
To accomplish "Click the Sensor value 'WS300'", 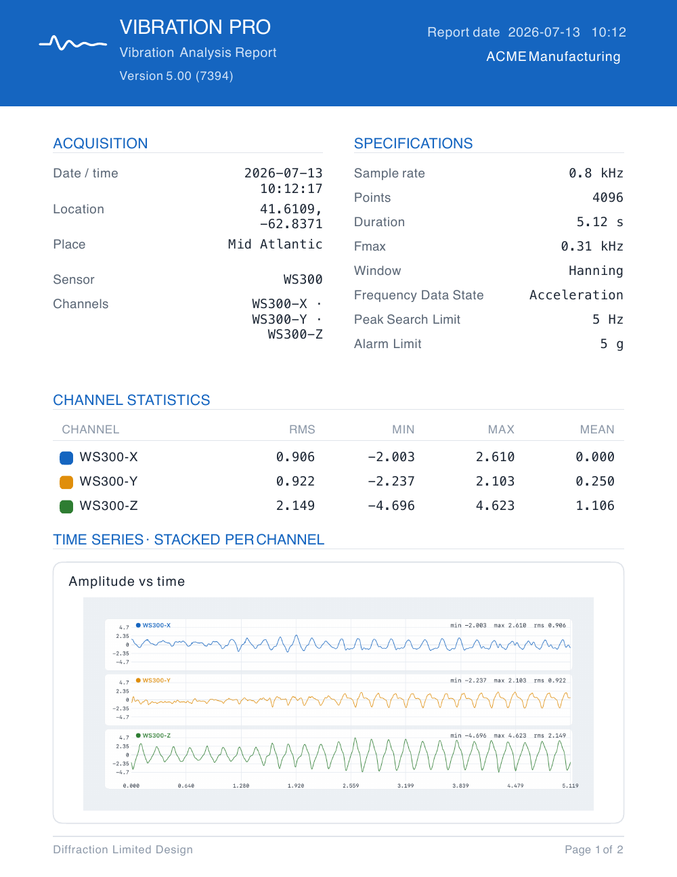I will [x=303, y=280].
